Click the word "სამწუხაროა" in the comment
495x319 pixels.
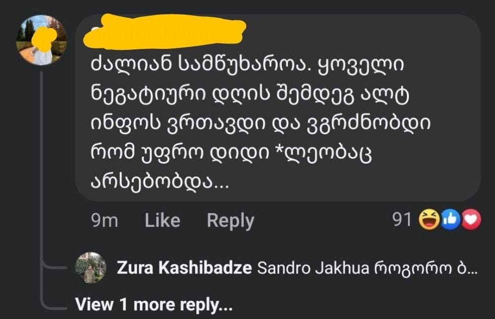(x=218, y=66)
